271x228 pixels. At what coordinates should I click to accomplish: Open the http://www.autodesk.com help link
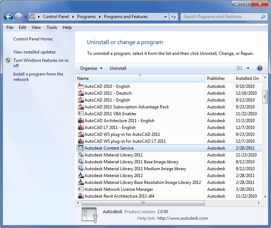(x=183, y=218)
